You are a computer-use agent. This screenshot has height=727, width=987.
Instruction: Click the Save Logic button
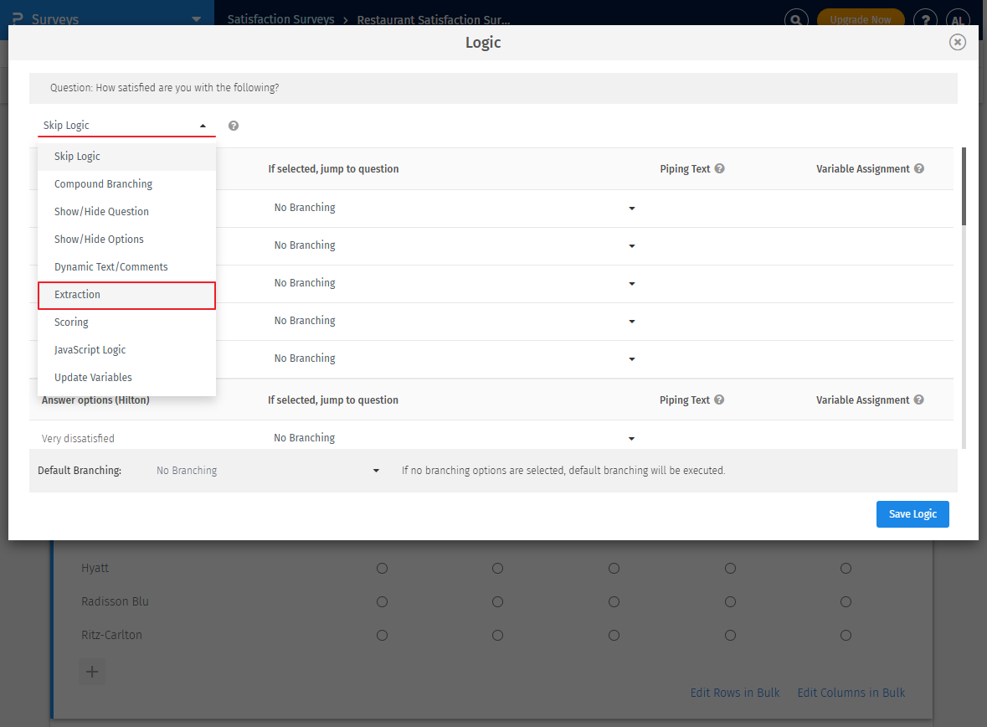(912, 513)
